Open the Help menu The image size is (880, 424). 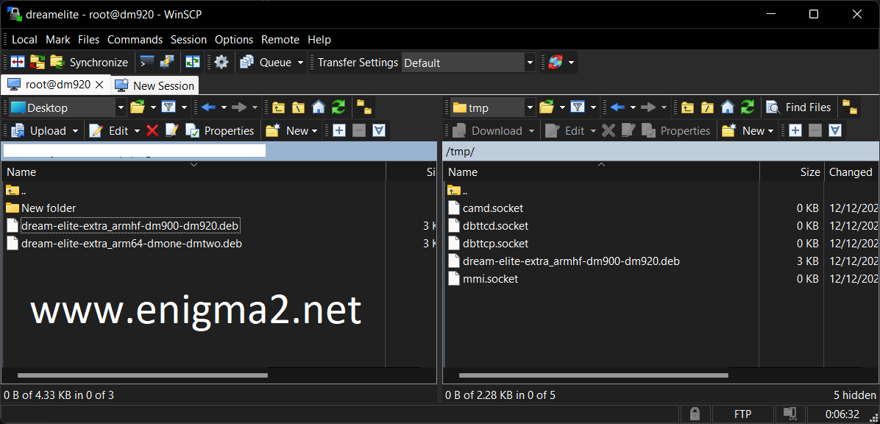[319, 40]
